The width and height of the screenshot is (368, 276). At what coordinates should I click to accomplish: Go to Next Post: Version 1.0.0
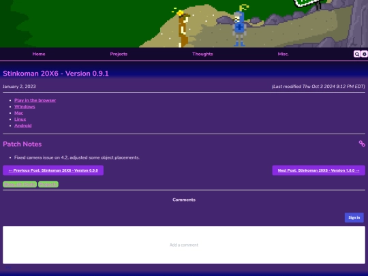318,170
